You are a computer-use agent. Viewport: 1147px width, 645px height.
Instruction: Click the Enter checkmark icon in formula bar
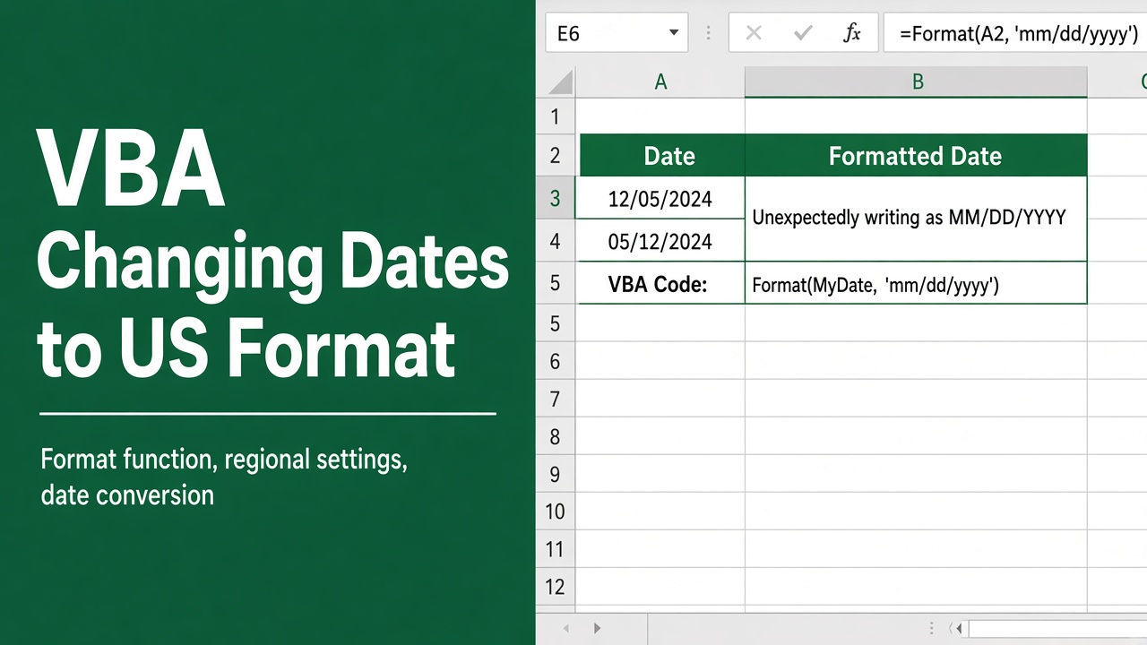point(803,34)
